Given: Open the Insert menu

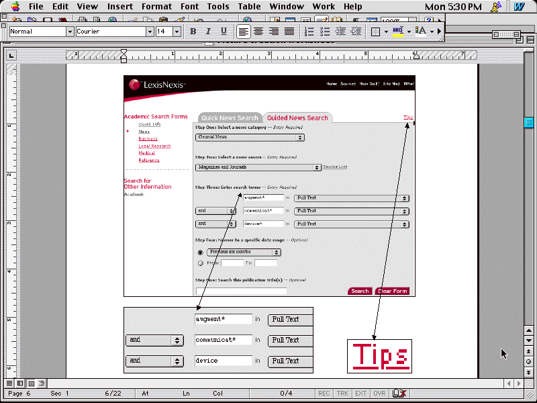Looking at the screenshot, I should coord(120,7).
